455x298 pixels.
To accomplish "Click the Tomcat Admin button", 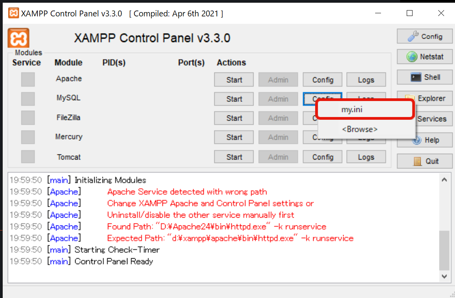I will (278, 157).
